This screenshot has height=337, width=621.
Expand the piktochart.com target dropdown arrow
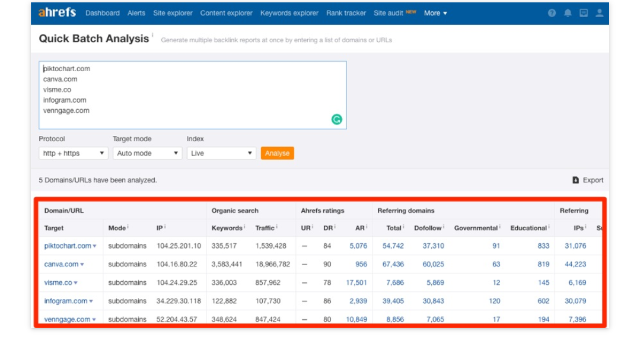(x=94, y=246)
